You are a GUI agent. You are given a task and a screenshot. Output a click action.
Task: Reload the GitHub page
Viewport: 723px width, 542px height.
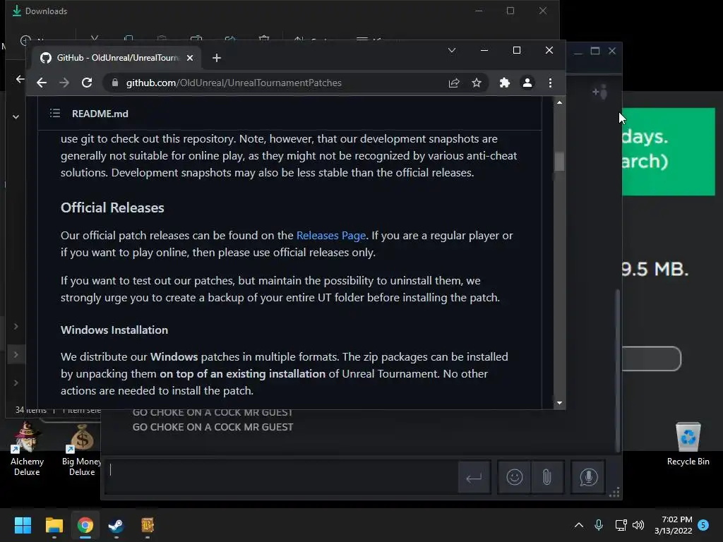87,83
